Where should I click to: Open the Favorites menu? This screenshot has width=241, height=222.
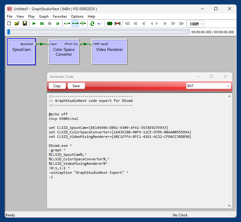point(60,16)
